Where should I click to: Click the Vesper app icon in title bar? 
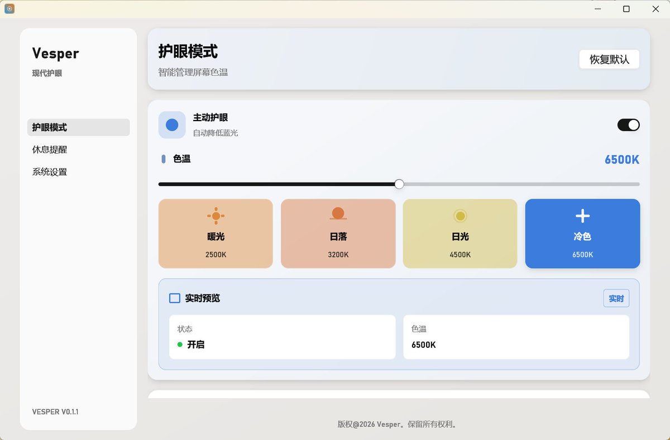tap(9, 9)
